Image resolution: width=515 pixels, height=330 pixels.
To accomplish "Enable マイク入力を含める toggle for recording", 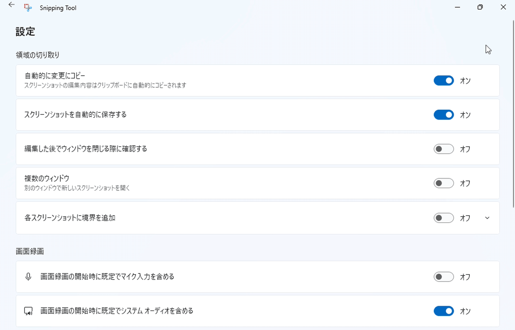I will point(444,277).
